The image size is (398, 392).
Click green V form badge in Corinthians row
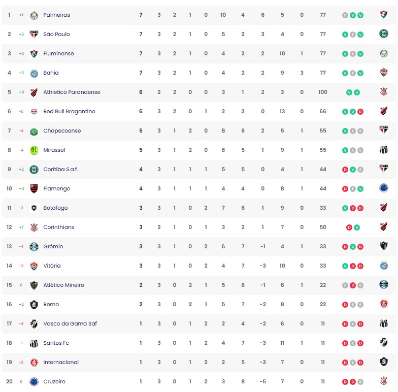pos(357,227)
